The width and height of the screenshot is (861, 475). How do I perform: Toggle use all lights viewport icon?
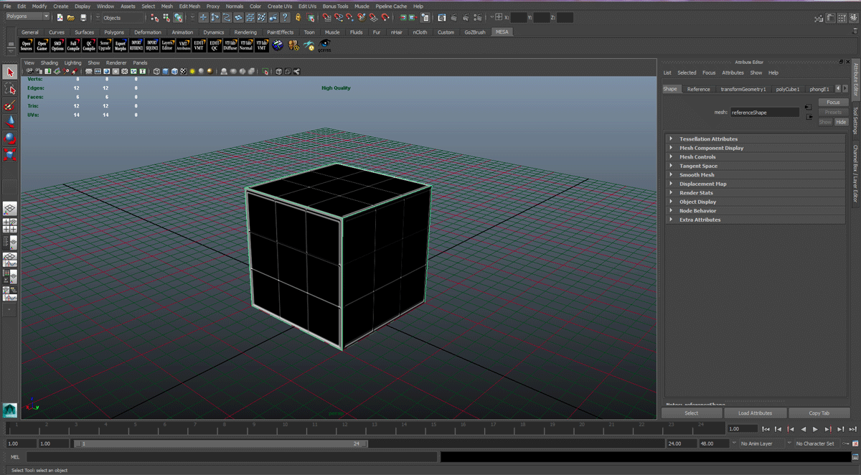[192, 72]
